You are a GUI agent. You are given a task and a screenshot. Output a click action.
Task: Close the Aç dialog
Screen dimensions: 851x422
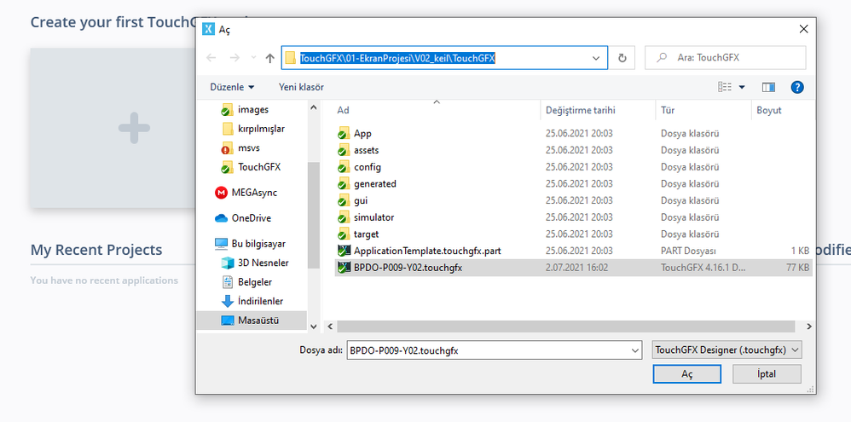803,29
